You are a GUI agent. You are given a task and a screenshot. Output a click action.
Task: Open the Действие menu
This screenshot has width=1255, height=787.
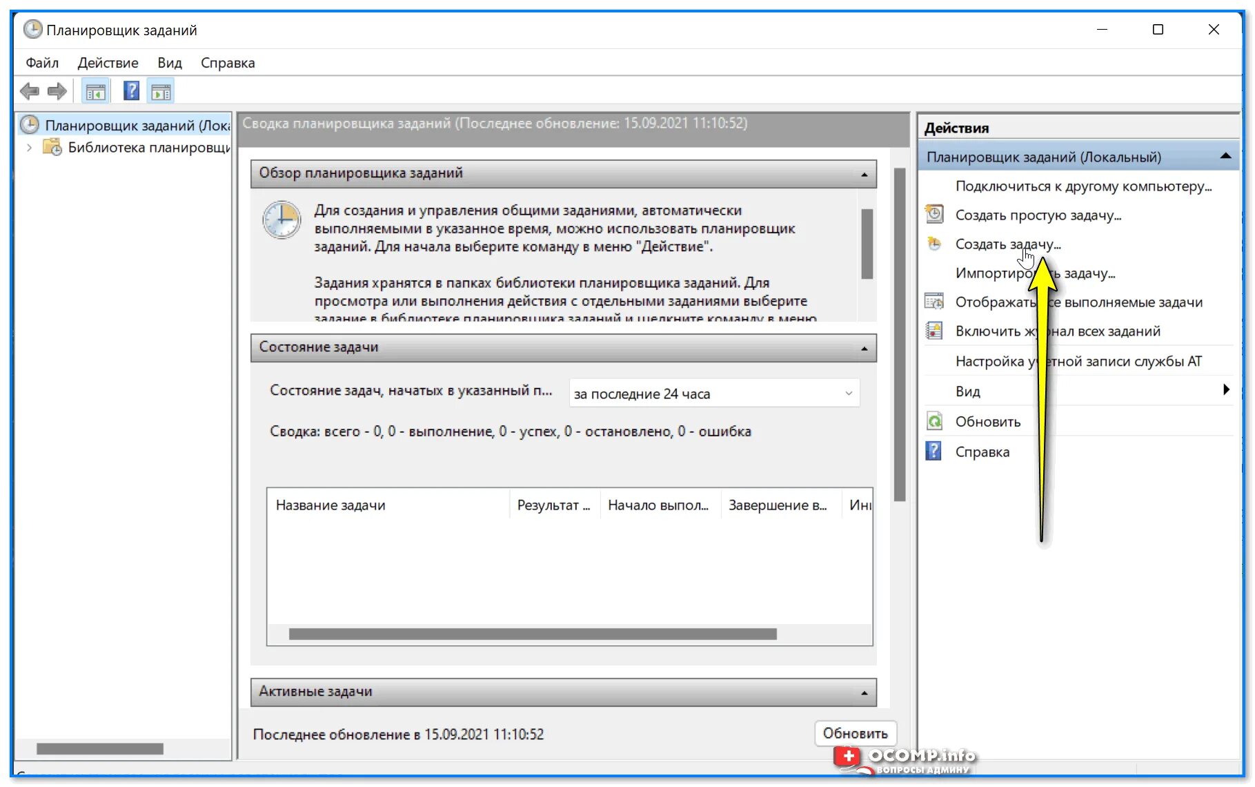click(108, 63)
